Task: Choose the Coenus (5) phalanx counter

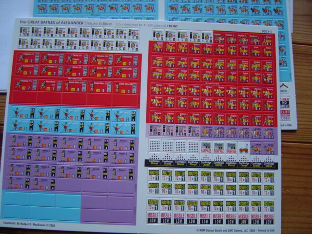Action: [x=126, y=60]
